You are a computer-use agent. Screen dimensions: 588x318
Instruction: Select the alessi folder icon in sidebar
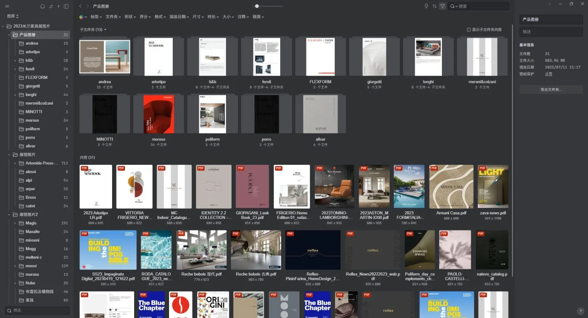[22, 172]
